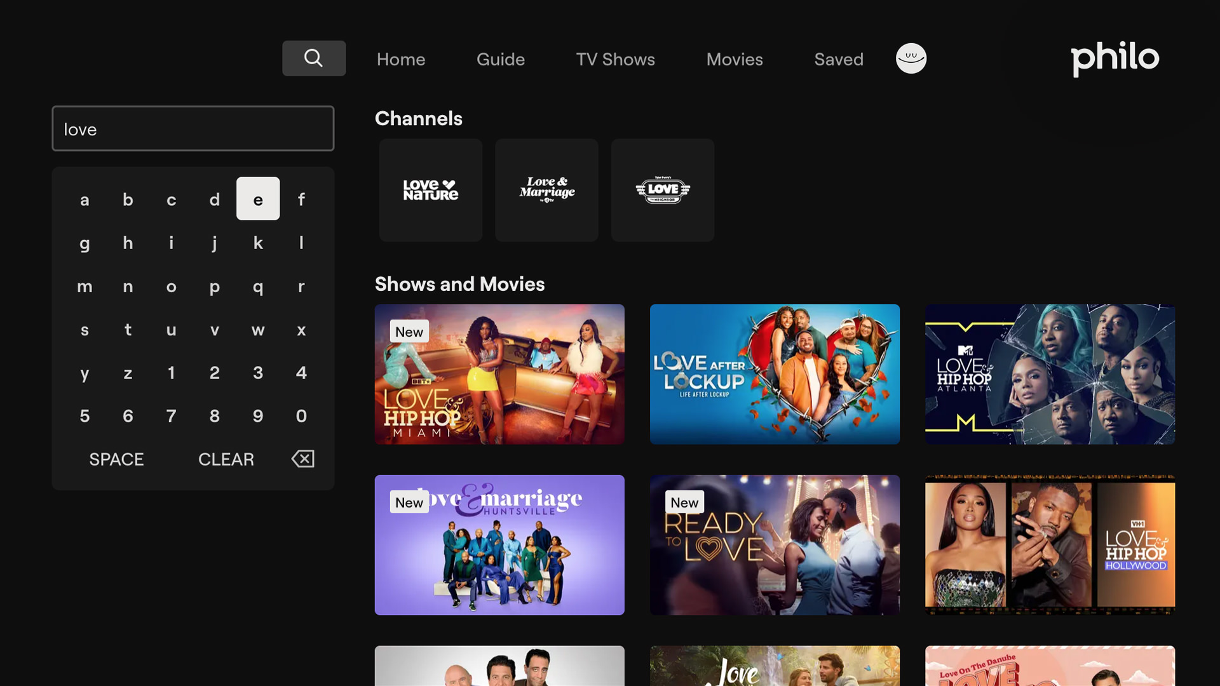The width and height of the screenshot is (1220, 686).
Task: Open the Love Nature channel logo
Action: tap(431, 190)
